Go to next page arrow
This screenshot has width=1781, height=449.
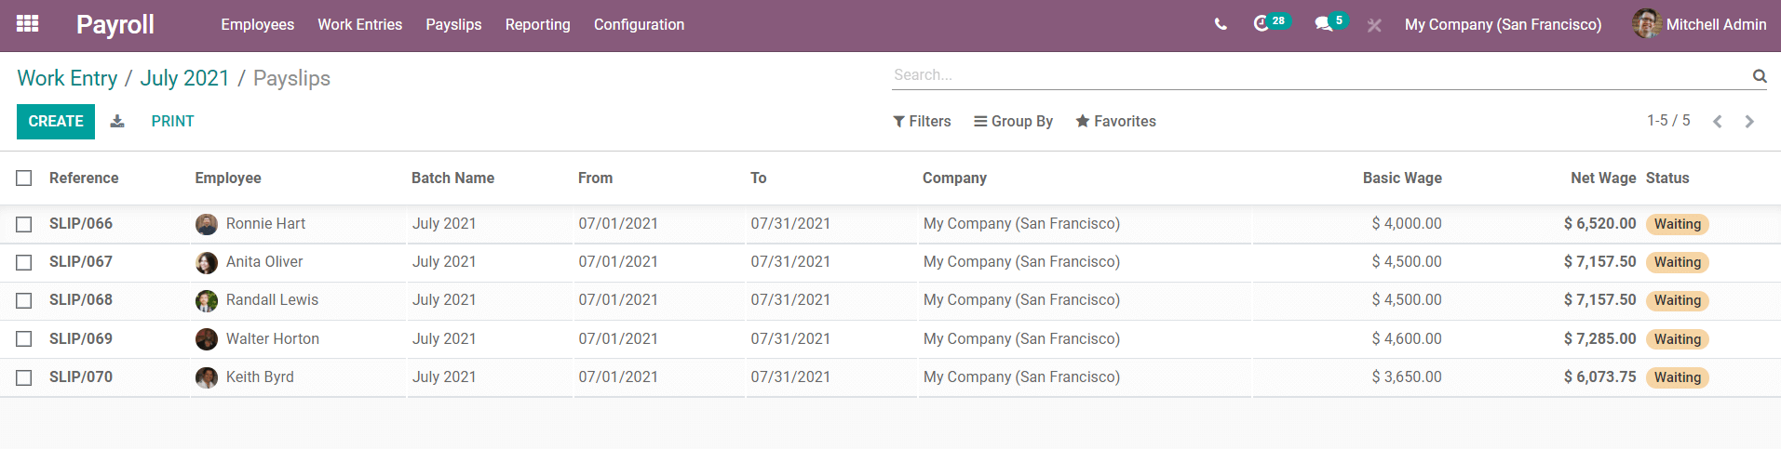(x=1749, y=122)
